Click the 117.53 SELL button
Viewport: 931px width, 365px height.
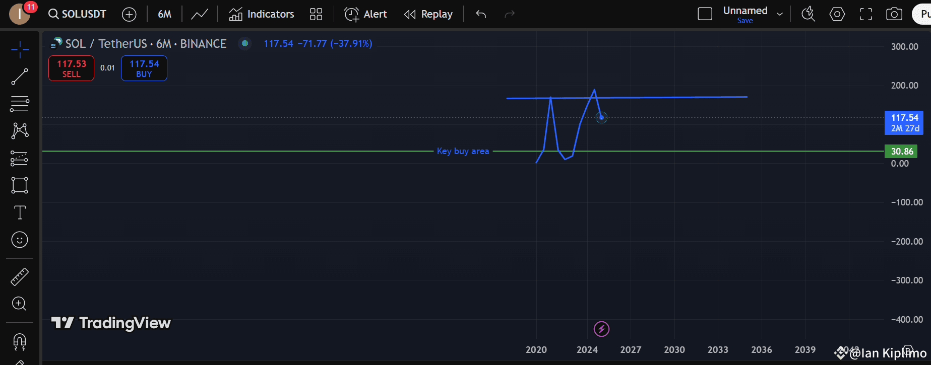(71, 68)
